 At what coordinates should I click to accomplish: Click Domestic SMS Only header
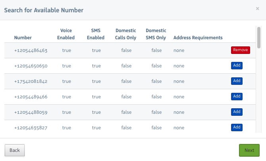[156, 34]
